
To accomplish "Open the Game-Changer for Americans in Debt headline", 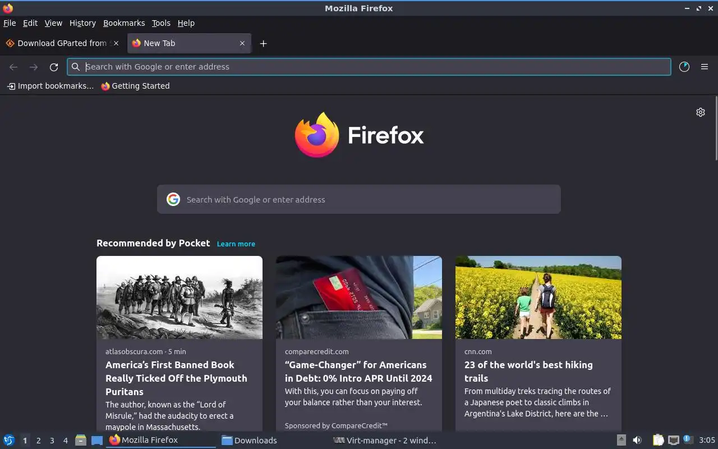I will [358, 372].
